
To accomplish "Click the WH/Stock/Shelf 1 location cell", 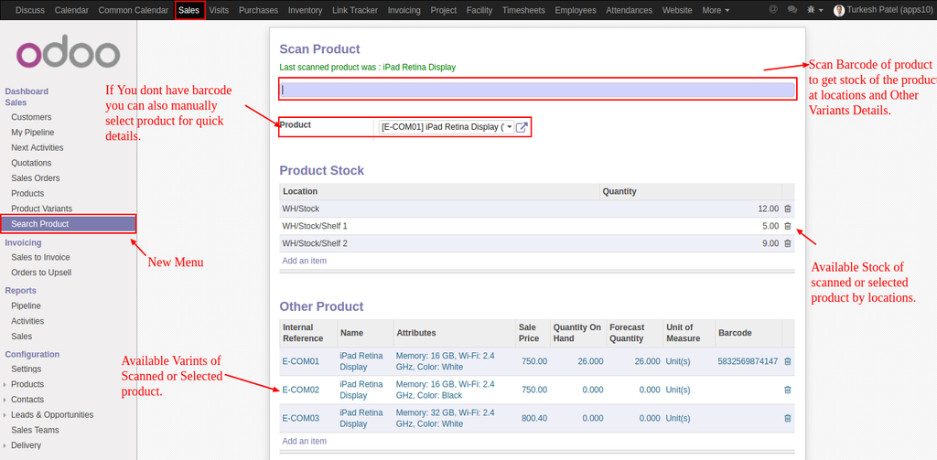I will point(439,227).
